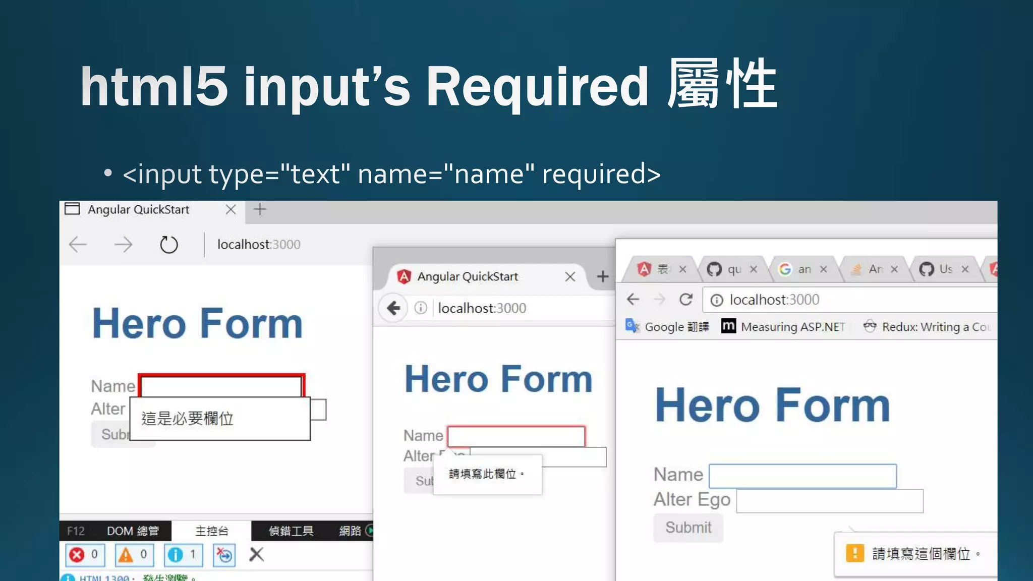
Task: Switch to DOM 總管 tab in F12 tools
Action: 133,531
